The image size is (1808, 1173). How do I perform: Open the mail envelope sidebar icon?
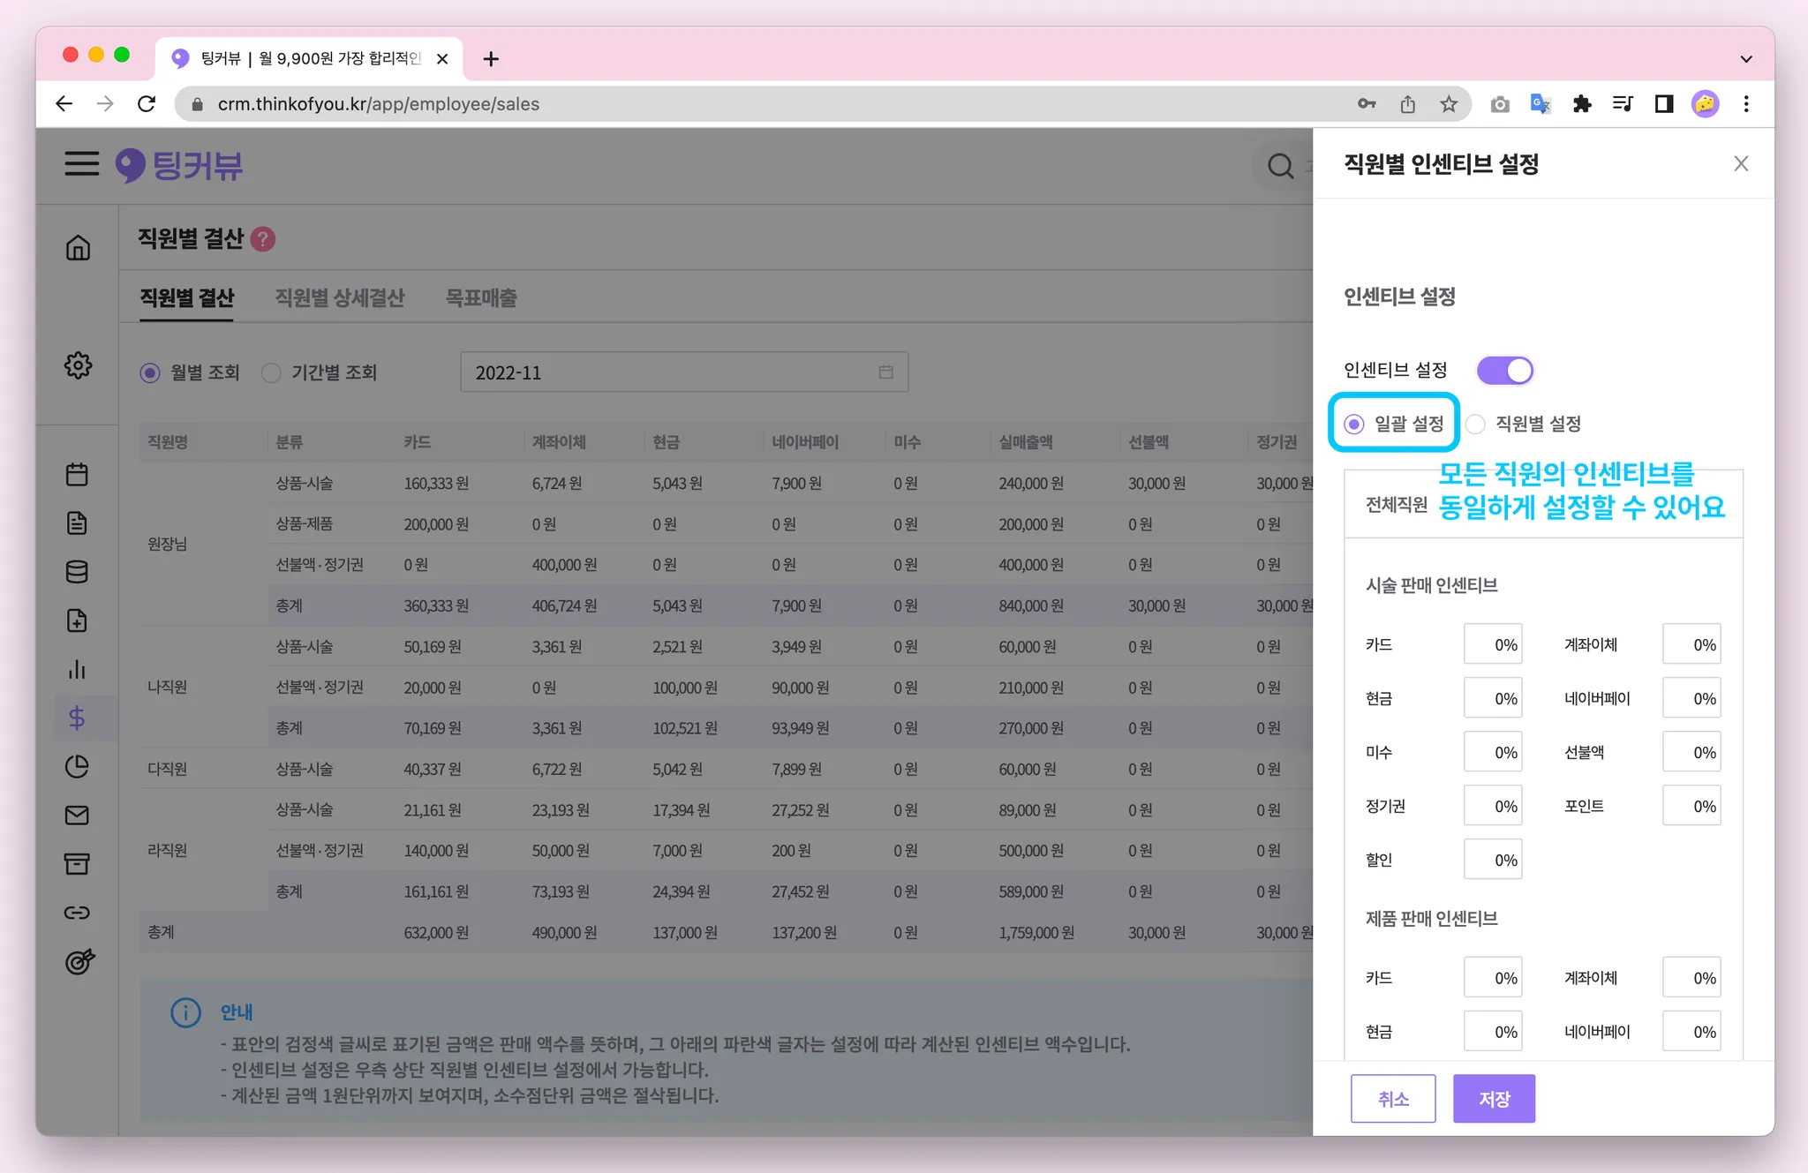click(x=77, y=816)
